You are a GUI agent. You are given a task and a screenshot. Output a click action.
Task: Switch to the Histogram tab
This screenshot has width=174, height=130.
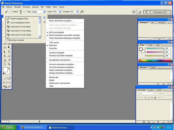(162, 22)
